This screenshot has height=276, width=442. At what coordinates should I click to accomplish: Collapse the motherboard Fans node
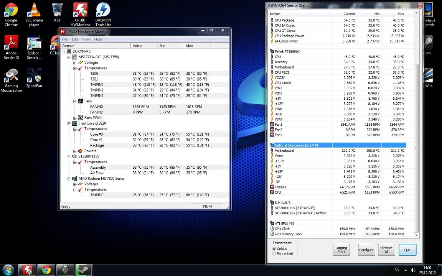tap(75, 101)
